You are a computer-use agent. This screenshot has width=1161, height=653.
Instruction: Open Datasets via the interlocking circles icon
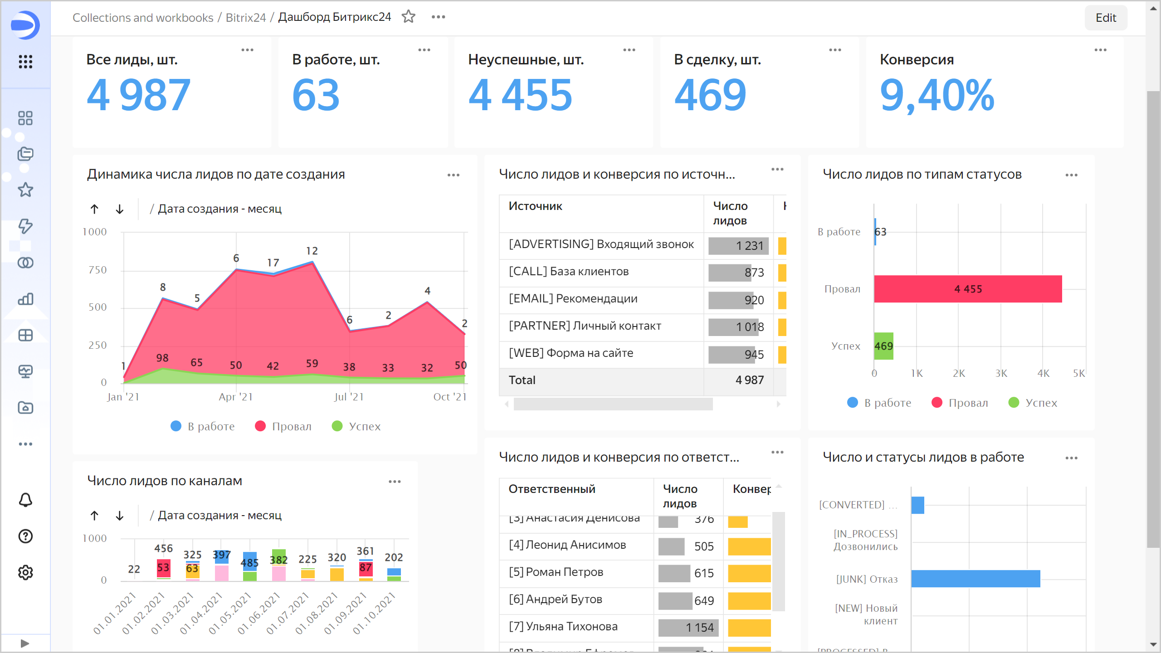pos(25,263)
